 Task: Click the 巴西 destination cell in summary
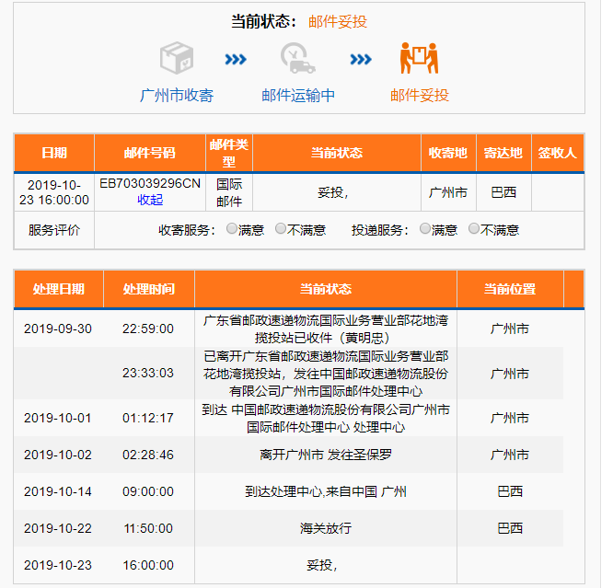503,192
